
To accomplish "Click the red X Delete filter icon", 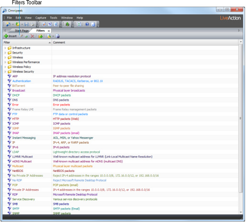I will pyautogui.click(x=32, y=36).
